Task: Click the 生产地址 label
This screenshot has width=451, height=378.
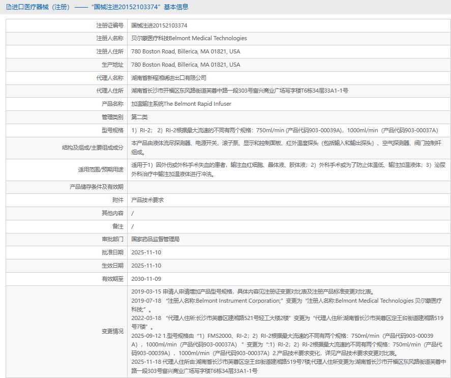Action: (x=112, y=65)
